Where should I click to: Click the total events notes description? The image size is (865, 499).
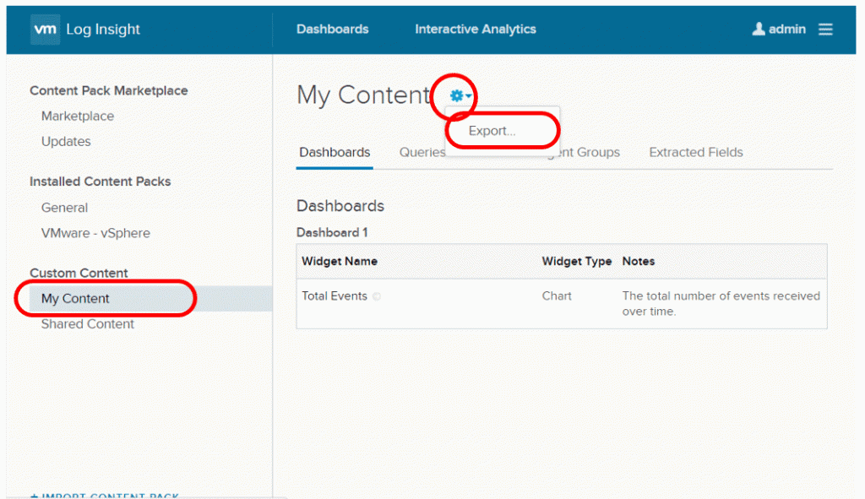pyautogui.click(x=721, y=304)
